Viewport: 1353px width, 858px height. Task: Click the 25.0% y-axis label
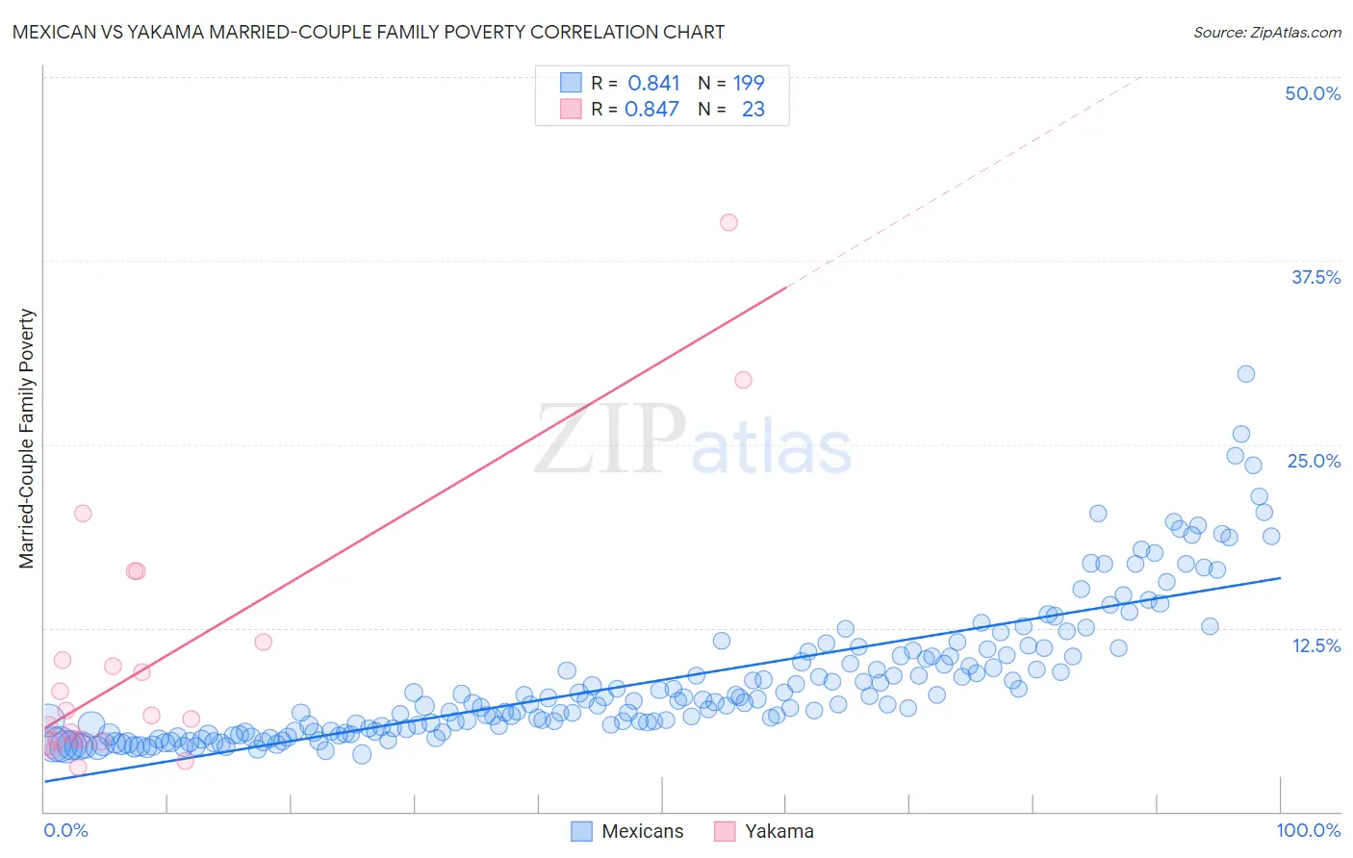click(1314, 461)
